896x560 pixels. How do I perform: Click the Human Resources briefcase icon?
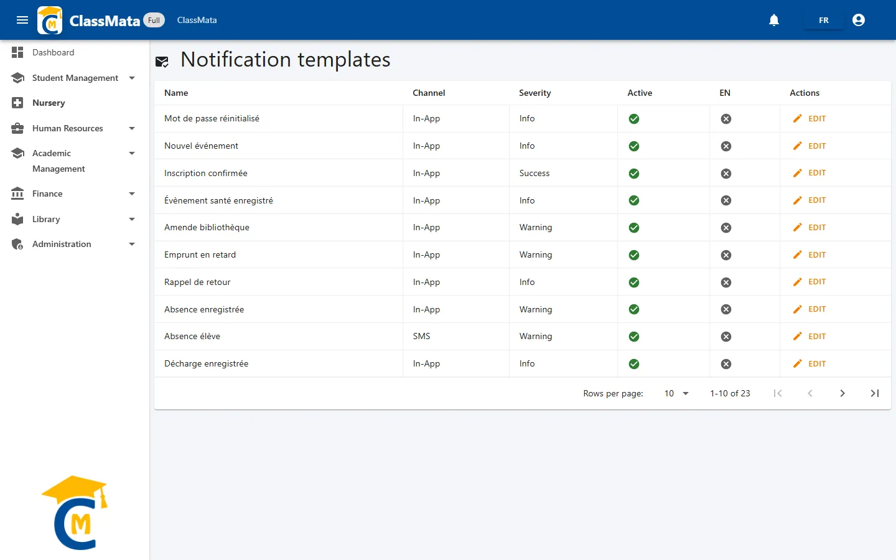click(17, 128)
